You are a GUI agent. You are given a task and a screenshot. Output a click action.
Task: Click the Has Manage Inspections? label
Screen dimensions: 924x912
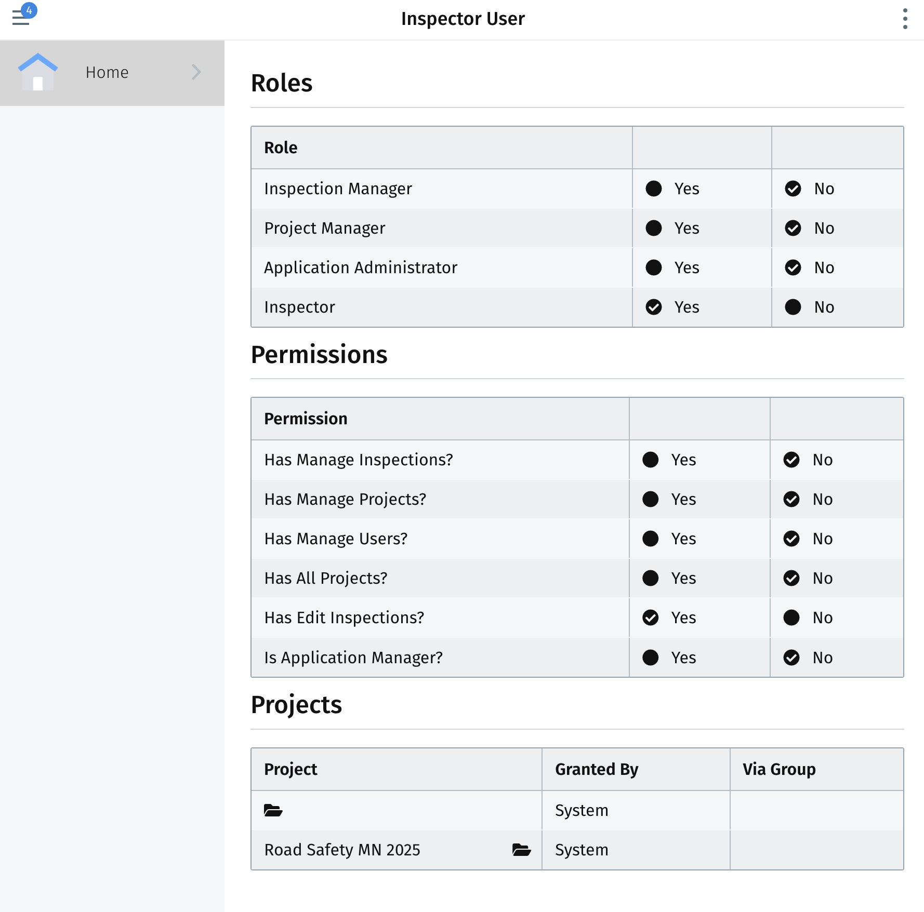click(359, 460)
